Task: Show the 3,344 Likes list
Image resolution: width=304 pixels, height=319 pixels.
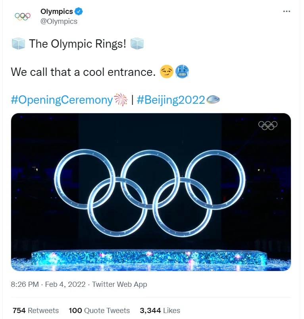Action: pyautogui.click(x=160, y=310)
